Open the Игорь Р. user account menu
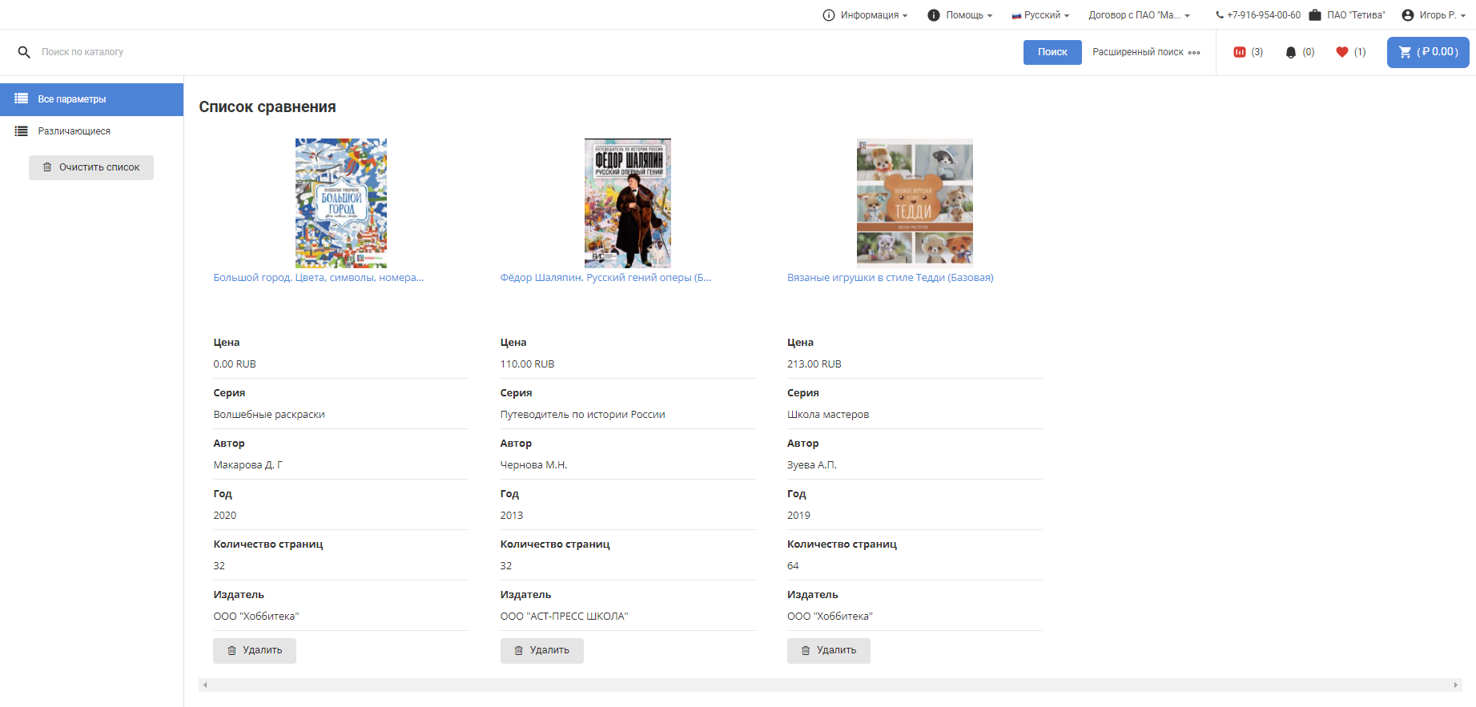1476x707 pixels. click(1434, 15)
